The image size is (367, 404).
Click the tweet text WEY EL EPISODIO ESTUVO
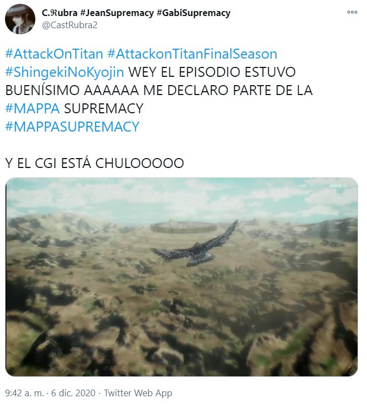point(212,72)
